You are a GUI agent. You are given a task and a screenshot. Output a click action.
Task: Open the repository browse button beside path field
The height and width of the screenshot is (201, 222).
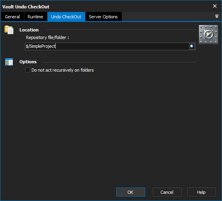[192, 46]
